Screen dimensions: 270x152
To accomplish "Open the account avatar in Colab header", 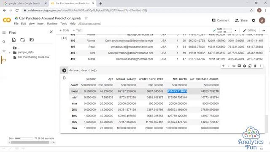I will pyautogui.click(x=262, y=21).
